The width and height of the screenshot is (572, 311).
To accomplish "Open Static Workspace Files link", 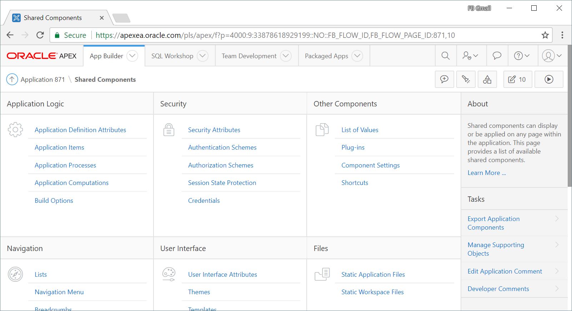I will point(372,292).
